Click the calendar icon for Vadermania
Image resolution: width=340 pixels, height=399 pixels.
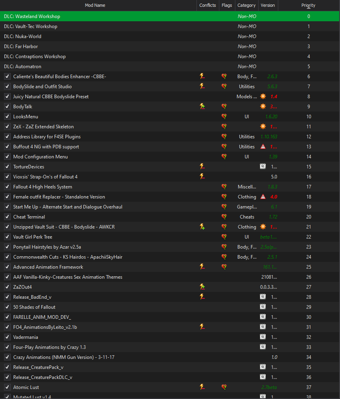tap(263, 337)
